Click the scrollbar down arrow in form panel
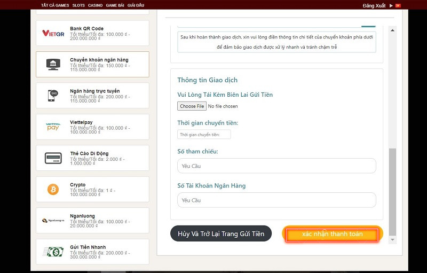 [x=393, y=240]
